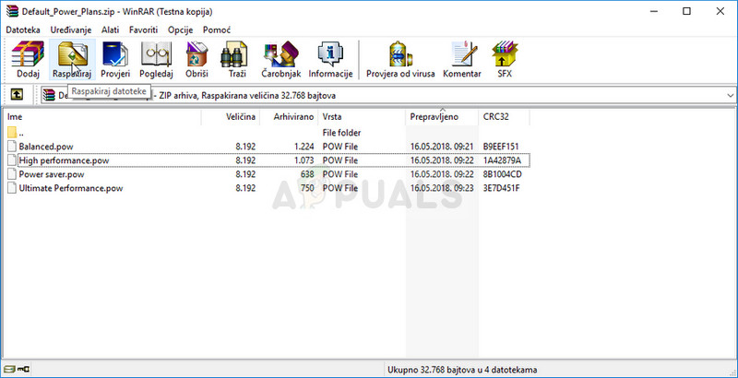
Task: Expand the archive path dropdown arrow
Action: click(x=730, y=96)
